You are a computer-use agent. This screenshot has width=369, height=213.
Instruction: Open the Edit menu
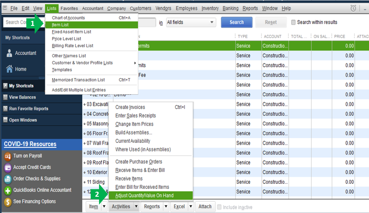(25, 8)
